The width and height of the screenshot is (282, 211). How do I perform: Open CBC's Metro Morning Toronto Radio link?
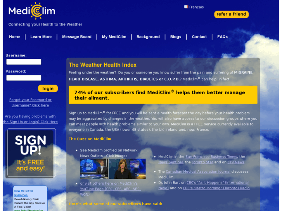click(x=216, y=188)
